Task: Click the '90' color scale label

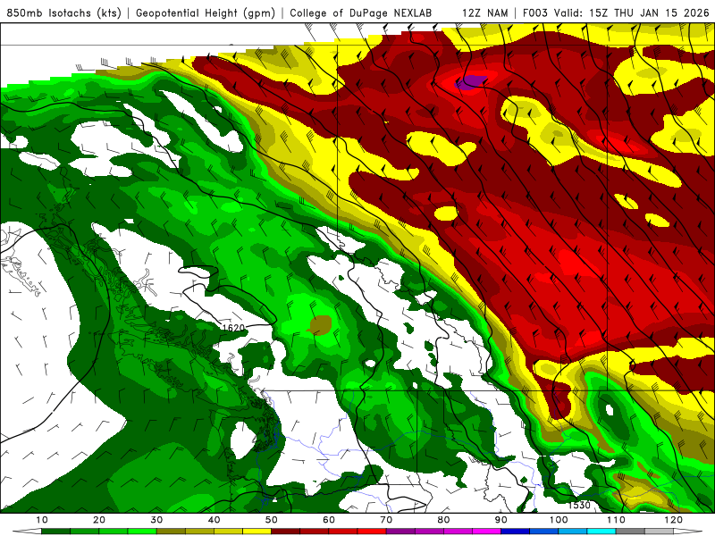Action: (501, 520)
